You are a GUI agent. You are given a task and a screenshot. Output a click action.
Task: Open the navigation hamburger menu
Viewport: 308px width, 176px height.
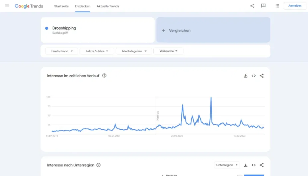click(x=7, y=6)
